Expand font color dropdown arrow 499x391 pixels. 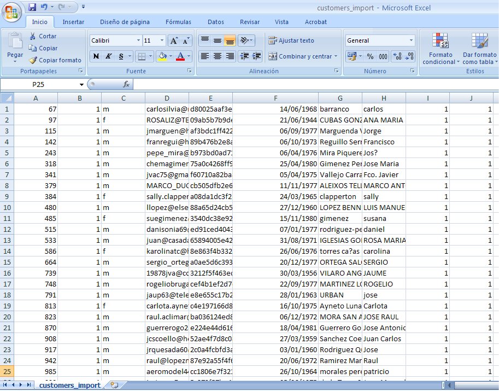pos(189,56)
